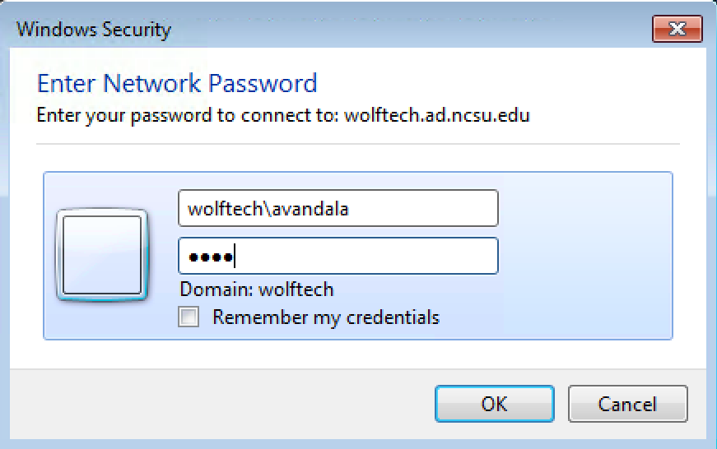Click empty space in the blue credential panel
Screen dimensions: 717x449
tap(585, 256)
